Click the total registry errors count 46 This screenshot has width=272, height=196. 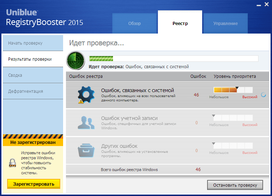click(198, 170)
